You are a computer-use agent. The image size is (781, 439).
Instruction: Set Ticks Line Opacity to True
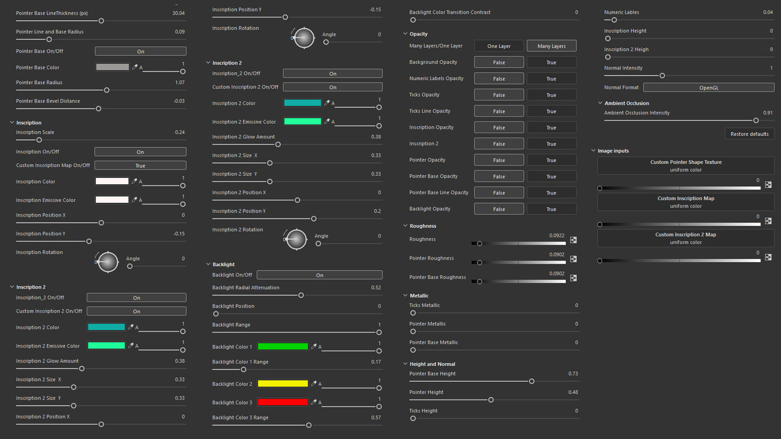551,111
